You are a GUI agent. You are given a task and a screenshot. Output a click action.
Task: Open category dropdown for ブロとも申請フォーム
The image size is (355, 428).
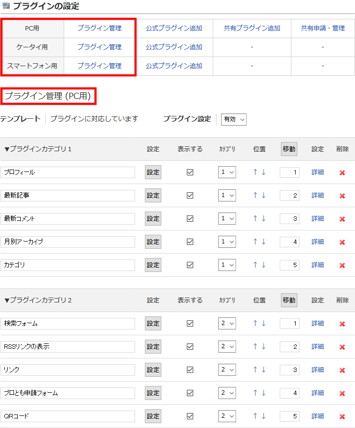point(227,393)
